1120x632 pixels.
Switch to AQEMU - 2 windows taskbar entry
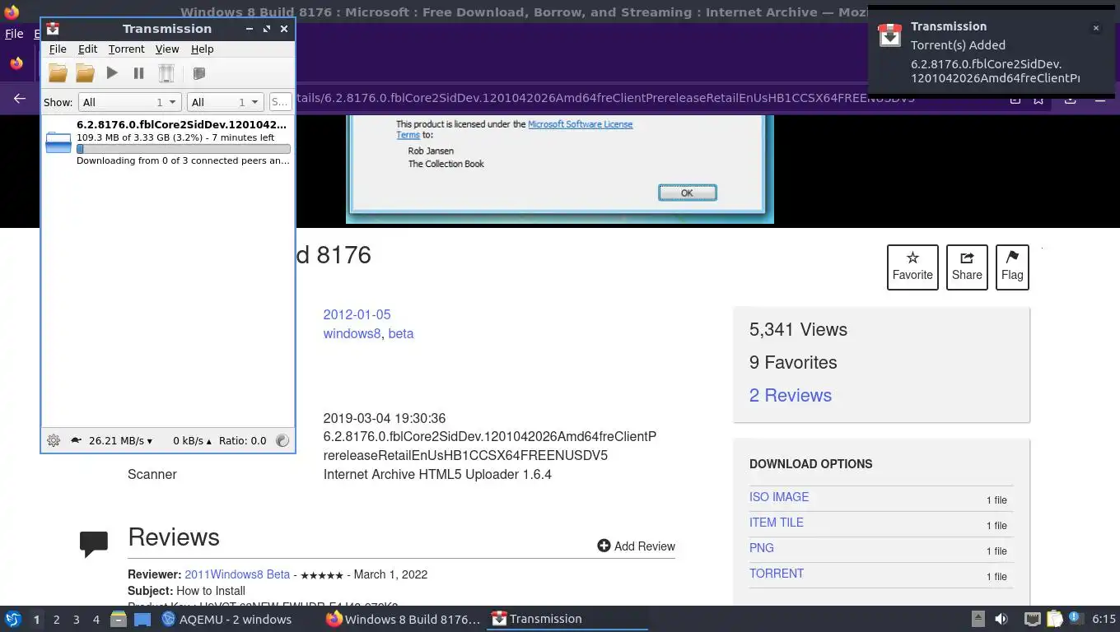coord(226,619)
